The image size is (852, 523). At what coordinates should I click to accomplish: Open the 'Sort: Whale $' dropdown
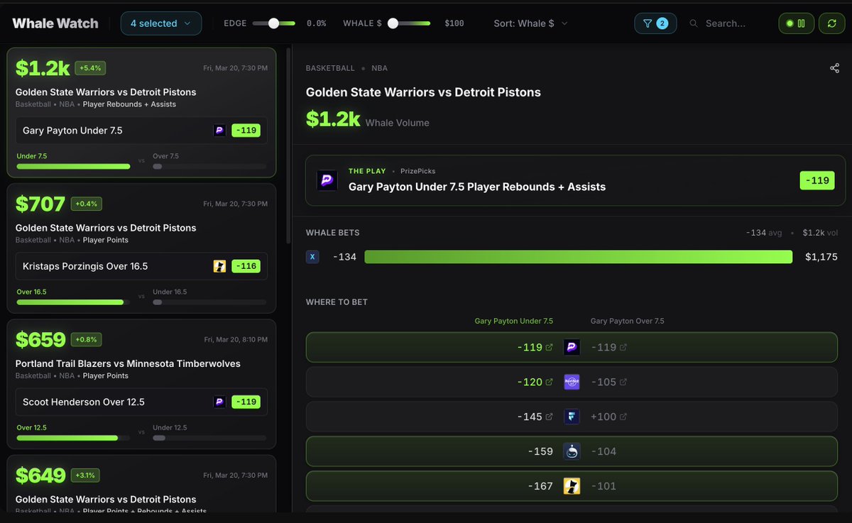(531, 23)
